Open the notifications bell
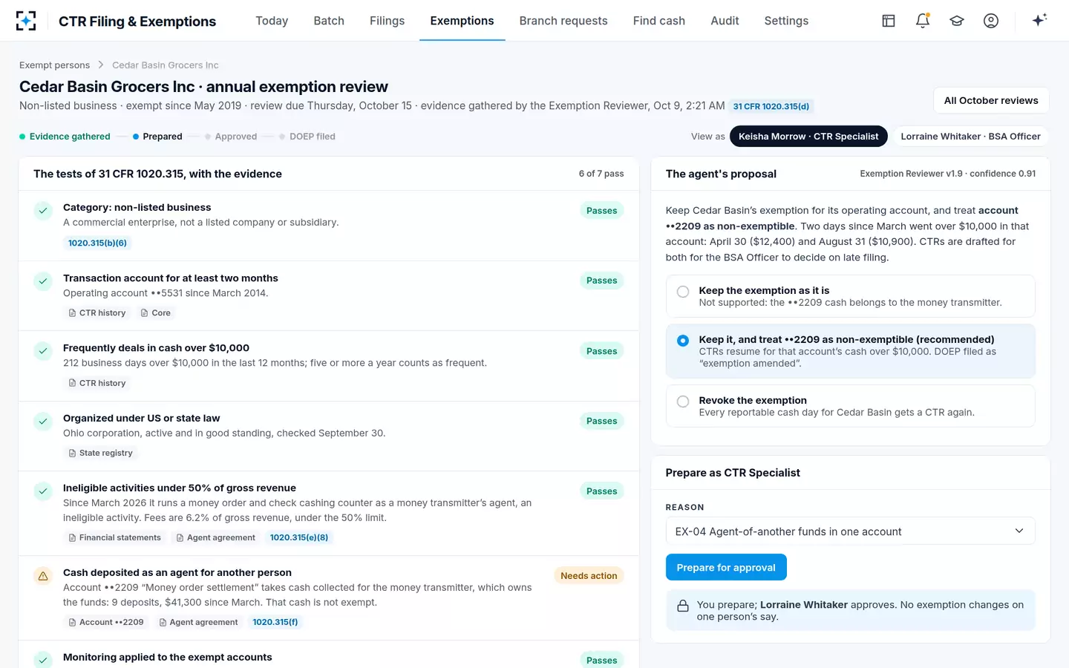Image resolution: width=1069 pixels, height=668 pixels. 923,21
